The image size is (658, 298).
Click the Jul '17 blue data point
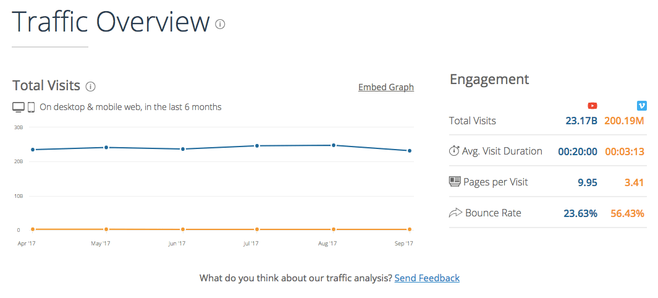click(x=257, y=146)
